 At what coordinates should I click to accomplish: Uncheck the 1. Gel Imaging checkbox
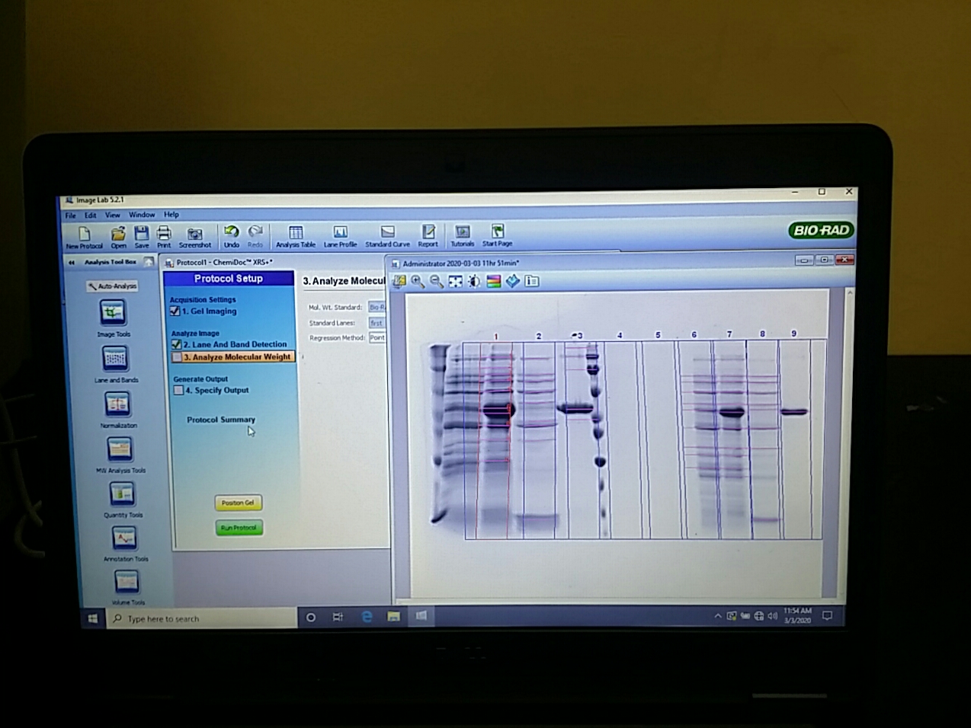click(175, 311)
